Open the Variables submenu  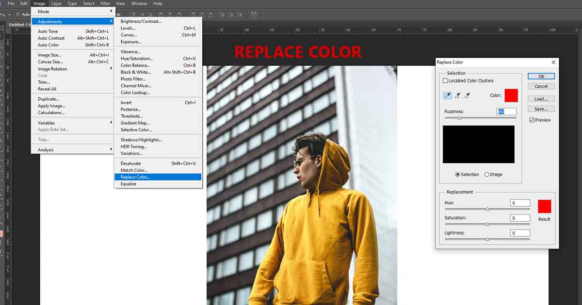point(73,123)
